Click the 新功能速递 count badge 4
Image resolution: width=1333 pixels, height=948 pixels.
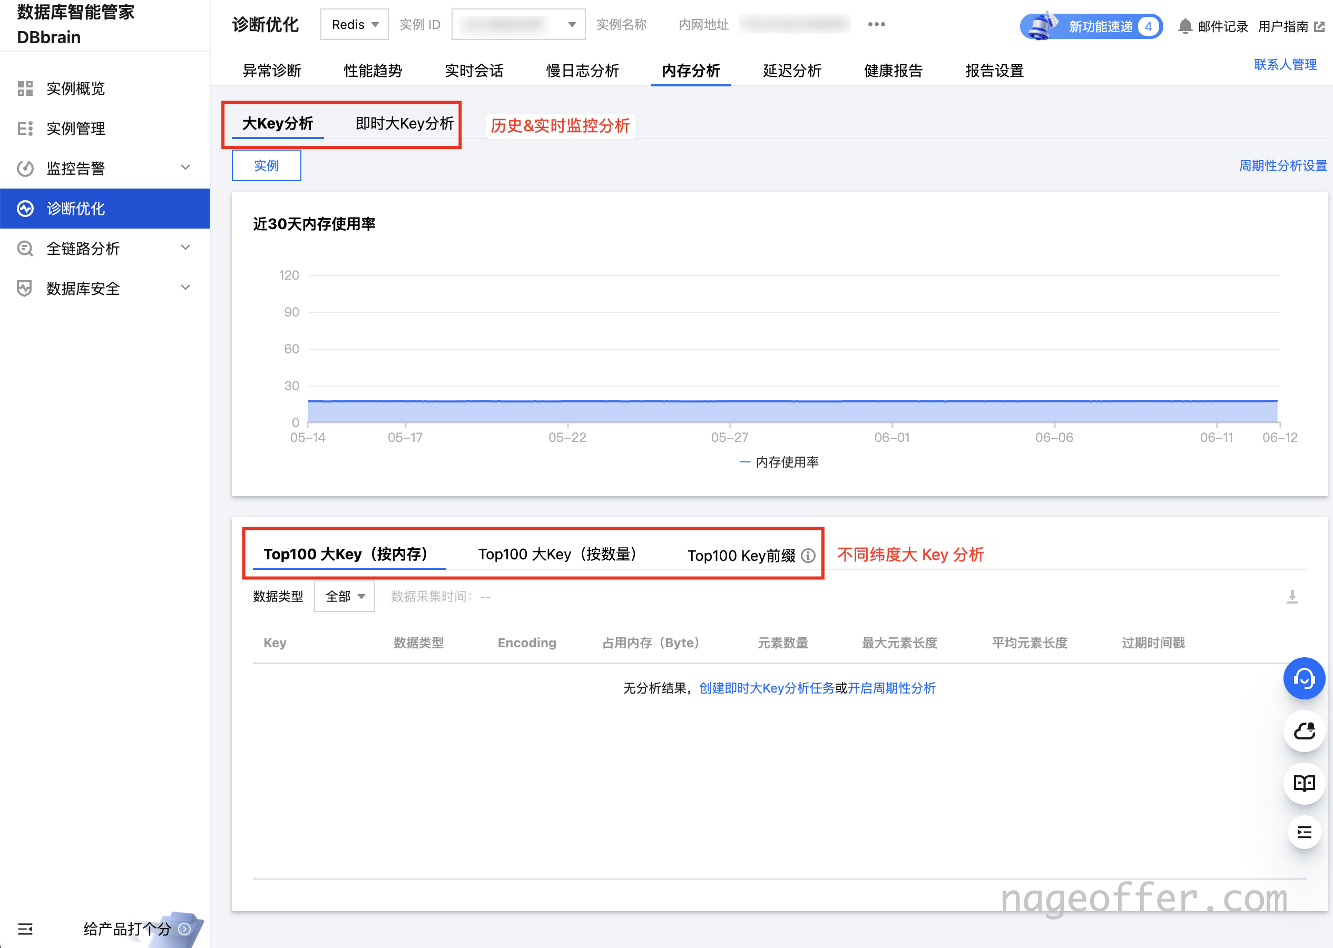(x=1149, y=27)
